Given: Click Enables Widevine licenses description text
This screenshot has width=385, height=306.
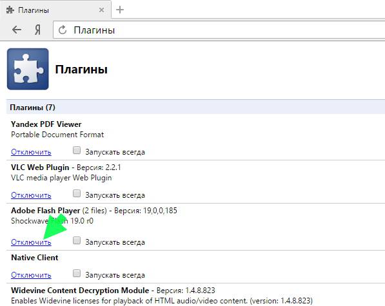Looking at the screenshot, I should [x=162, y=301].
